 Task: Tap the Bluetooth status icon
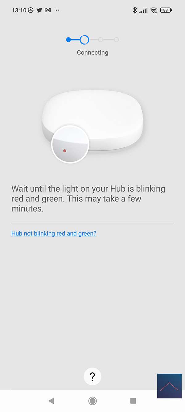[134, 10]
